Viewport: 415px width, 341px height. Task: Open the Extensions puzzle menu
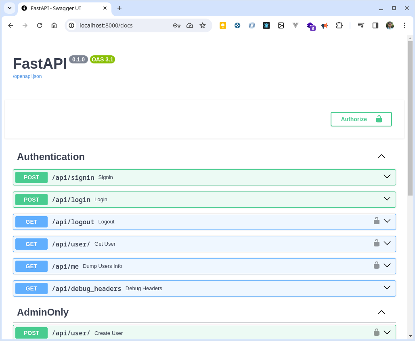339,25
